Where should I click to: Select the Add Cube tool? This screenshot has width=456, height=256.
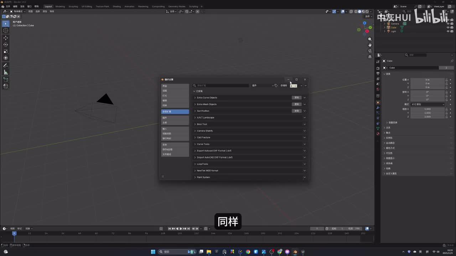(x=6, y=79)
